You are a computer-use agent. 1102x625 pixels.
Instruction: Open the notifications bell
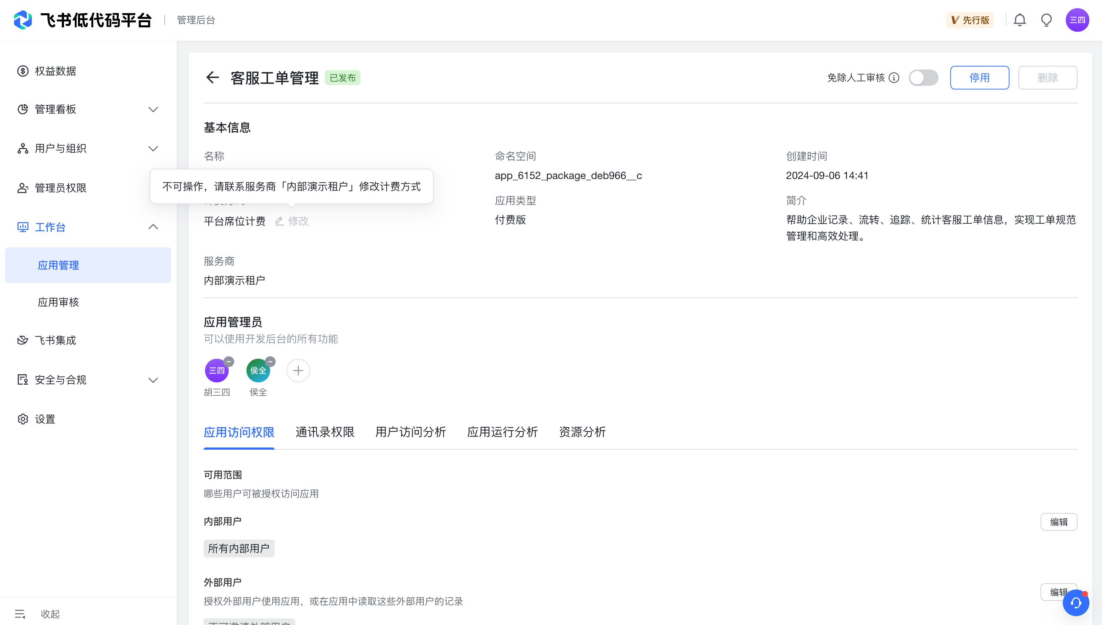click(x=1019, y=20)
